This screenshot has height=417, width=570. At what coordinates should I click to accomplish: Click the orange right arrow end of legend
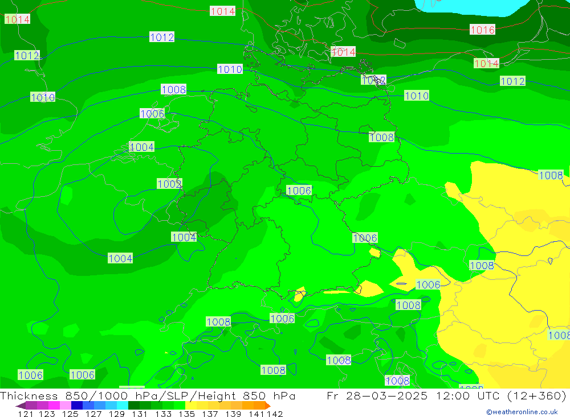coord(268,406)
